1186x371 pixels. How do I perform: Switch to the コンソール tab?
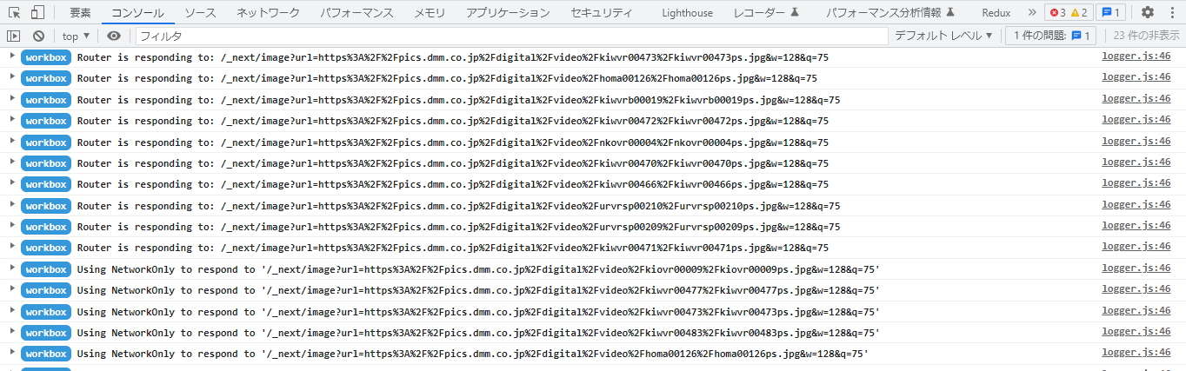point(137,13)
